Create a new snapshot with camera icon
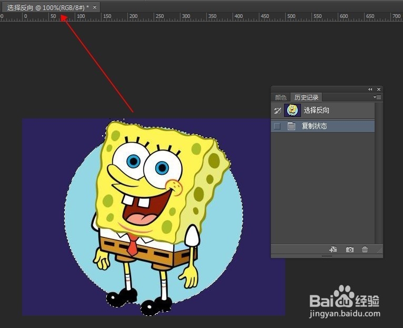 click(349, 250)
